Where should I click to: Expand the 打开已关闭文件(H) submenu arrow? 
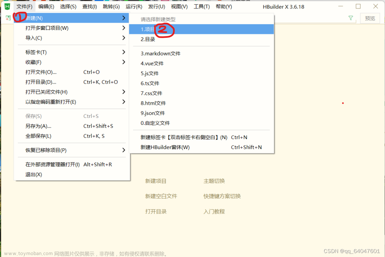coord(124,92)
